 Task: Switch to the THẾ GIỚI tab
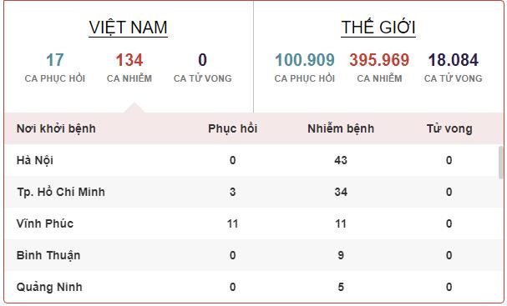tap(378, 28)
